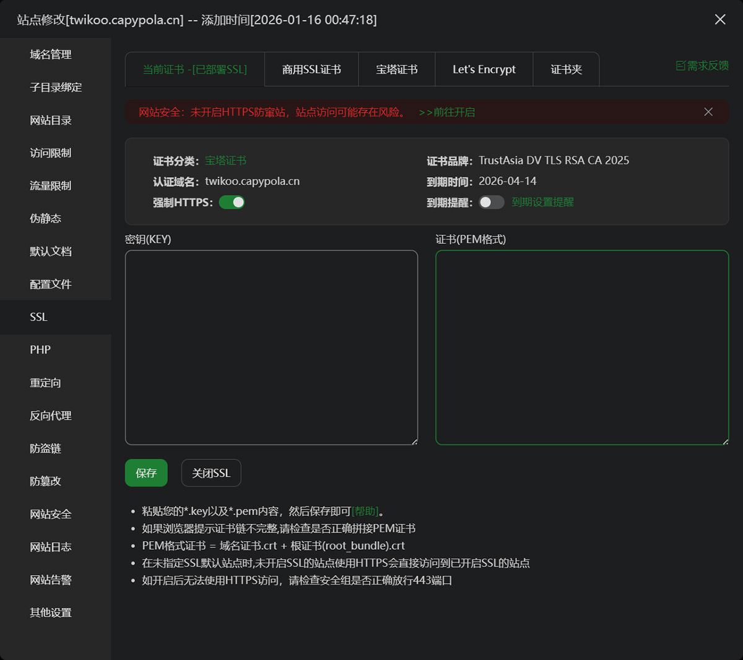Click inside the 证书(PEM格式) text area

[581, 347]
